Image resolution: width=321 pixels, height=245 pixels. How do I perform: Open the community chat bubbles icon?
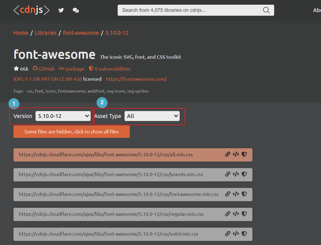(x=76, y=10)
